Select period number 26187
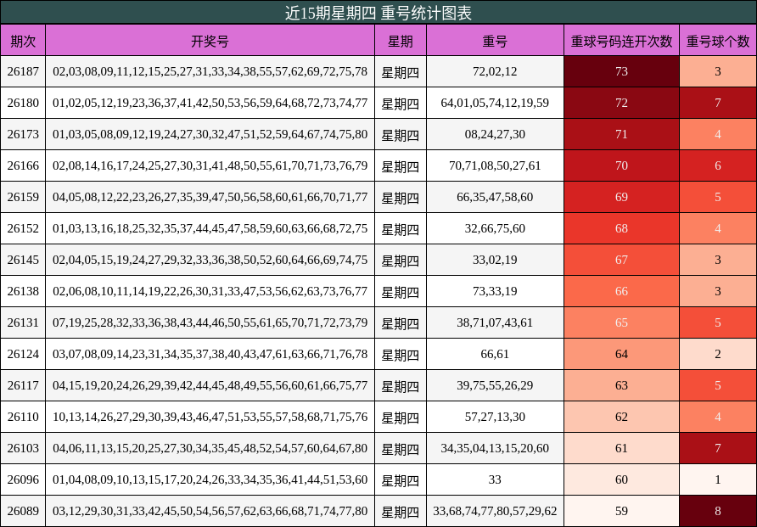This screenshot has height=527, width=757. point(23,71)
